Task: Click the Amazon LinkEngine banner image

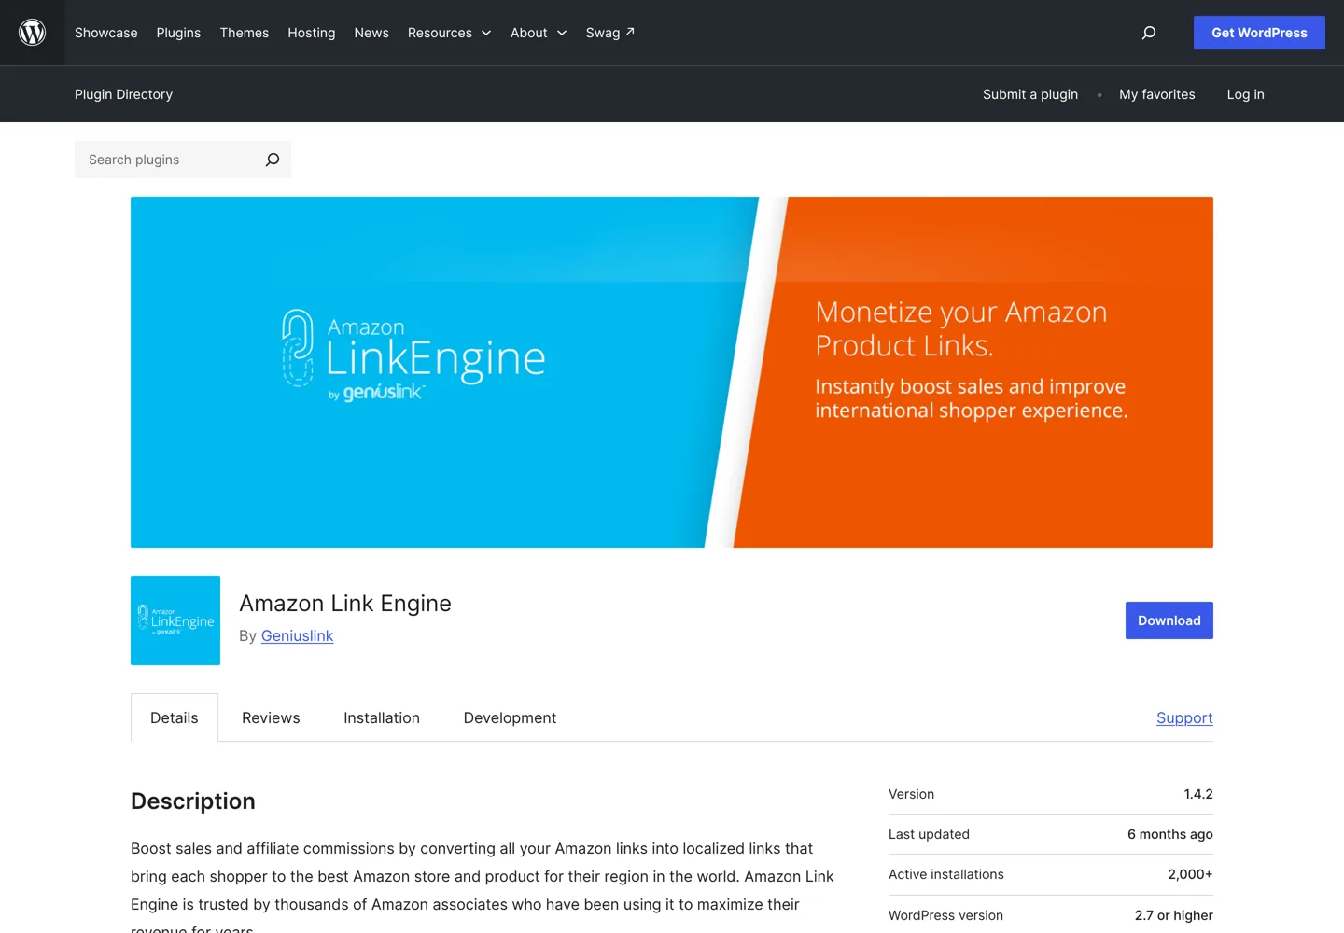Action: 672,372
